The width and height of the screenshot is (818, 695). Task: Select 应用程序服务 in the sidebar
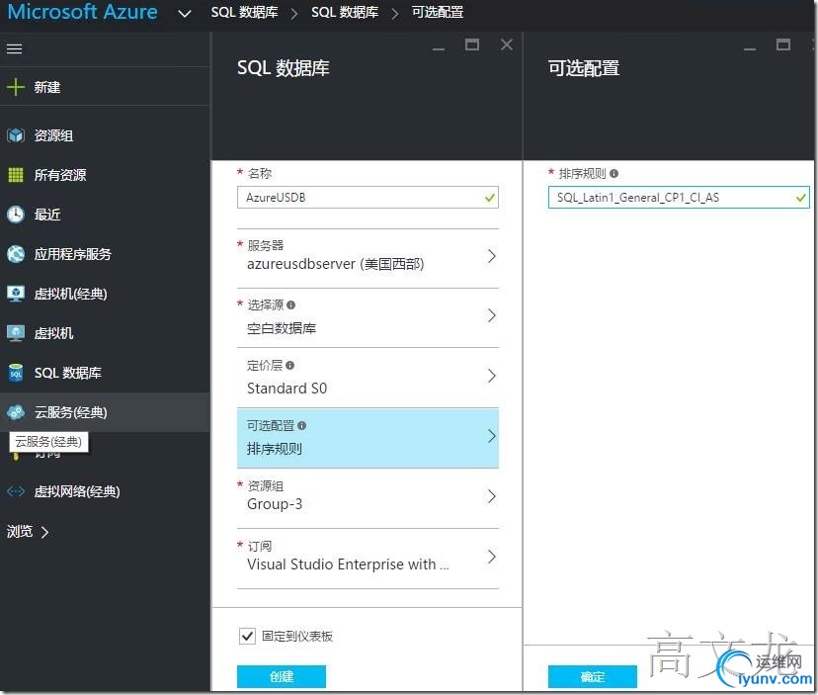coord(72,254)
